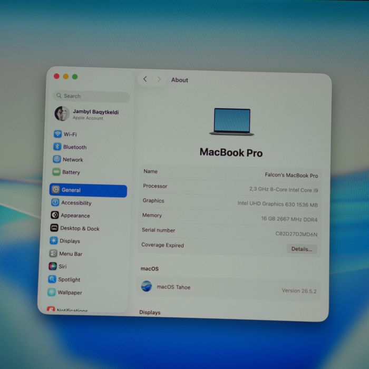Click the MacBook Pro heading

click(231, 152)
